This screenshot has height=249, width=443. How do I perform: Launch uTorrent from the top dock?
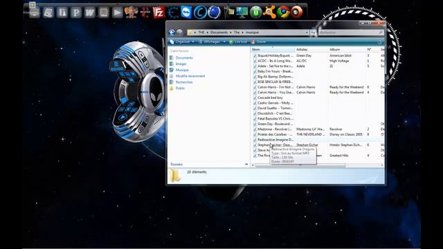pyautogui.click(x=255, y=12)
